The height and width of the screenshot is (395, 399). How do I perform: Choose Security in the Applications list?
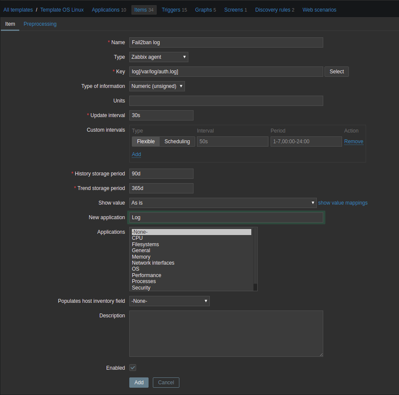pyautogui.click(x=141, y=288)
